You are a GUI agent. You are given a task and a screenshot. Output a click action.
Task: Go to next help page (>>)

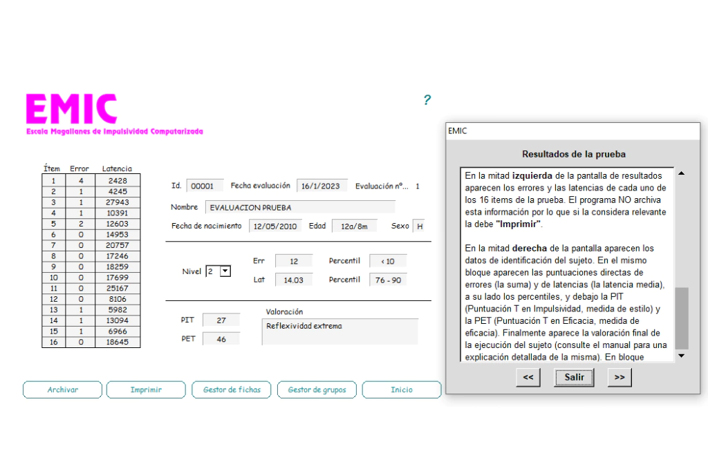[x=619, y=378]
